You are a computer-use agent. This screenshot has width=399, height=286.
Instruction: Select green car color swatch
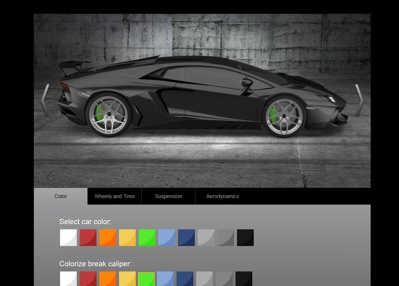pyautogui.click(x=147, y=238)
